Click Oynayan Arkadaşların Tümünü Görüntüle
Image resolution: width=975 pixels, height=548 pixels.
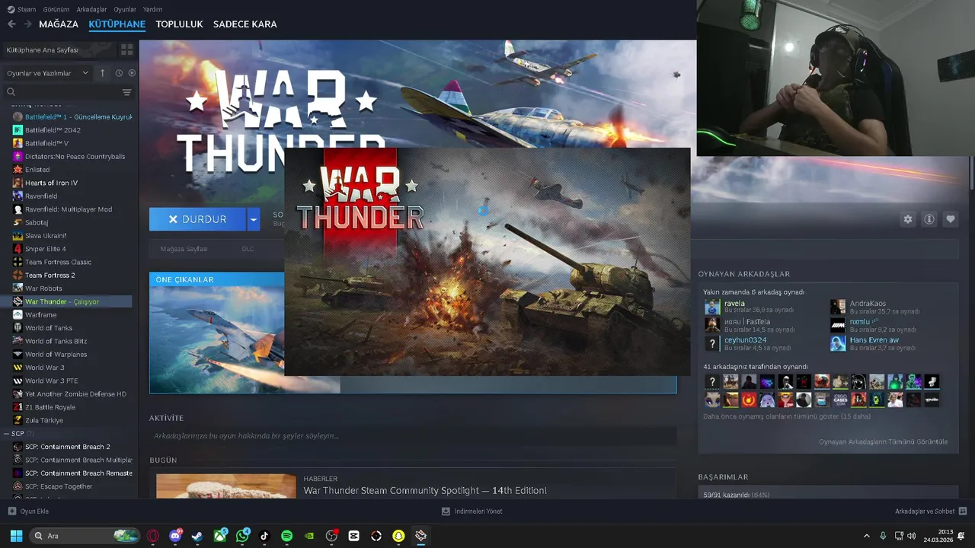pyautogui.click(x=883, y=441)
